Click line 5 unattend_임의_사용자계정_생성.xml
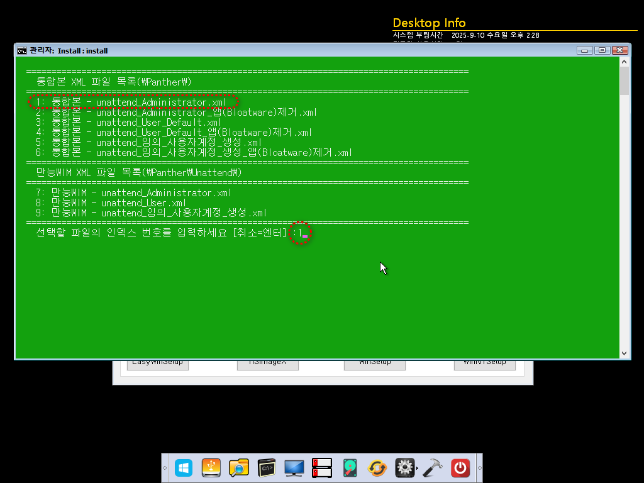This screenshot has width=644, height=483. point(148,143)
